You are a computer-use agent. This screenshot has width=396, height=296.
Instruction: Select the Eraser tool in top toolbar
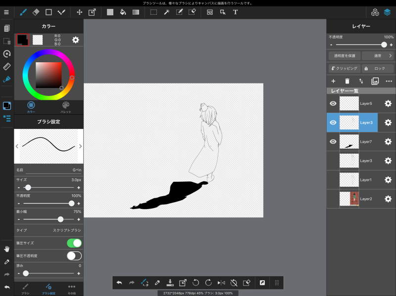[36, 12]
